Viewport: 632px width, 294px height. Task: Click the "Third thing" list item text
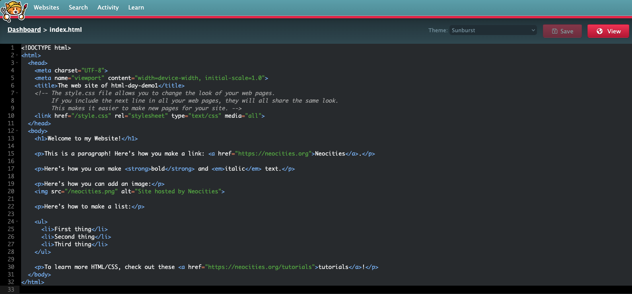click(73, 244)
